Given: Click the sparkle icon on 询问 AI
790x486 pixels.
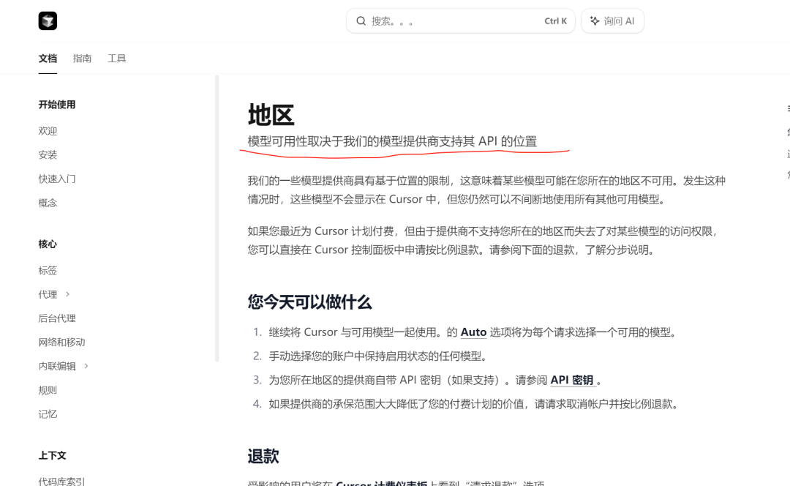Looking at the screenshot, I should (595, 20).
